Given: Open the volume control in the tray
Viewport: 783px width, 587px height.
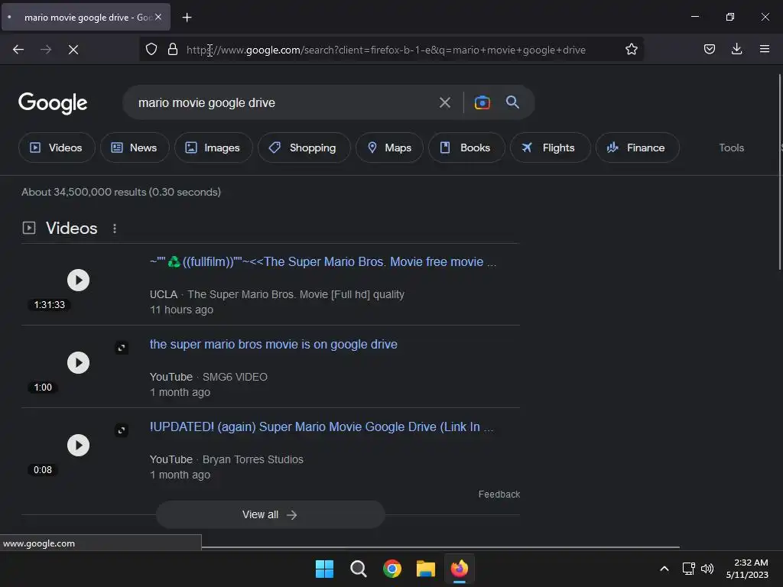Looking at the screenshot, I should (x=707, y=569).
